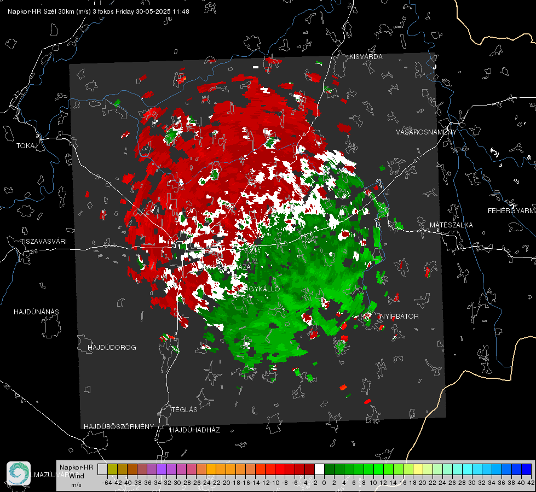Select the HAJDÚDOROG town label

point(112,348)
